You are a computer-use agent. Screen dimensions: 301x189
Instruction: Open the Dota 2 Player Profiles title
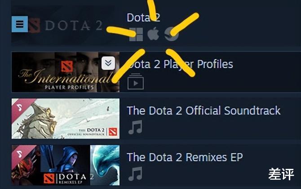[x=180, y=64]
